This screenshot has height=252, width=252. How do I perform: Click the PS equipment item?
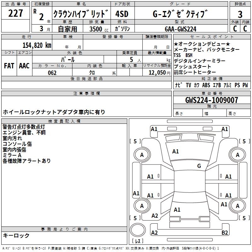tap(237, 85)
